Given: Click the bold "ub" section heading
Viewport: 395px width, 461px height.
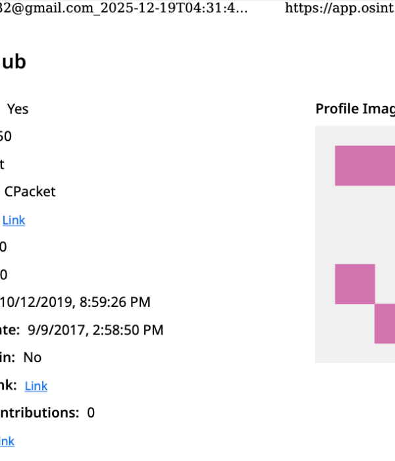Looking at the screenshot, I should [13, 62].
